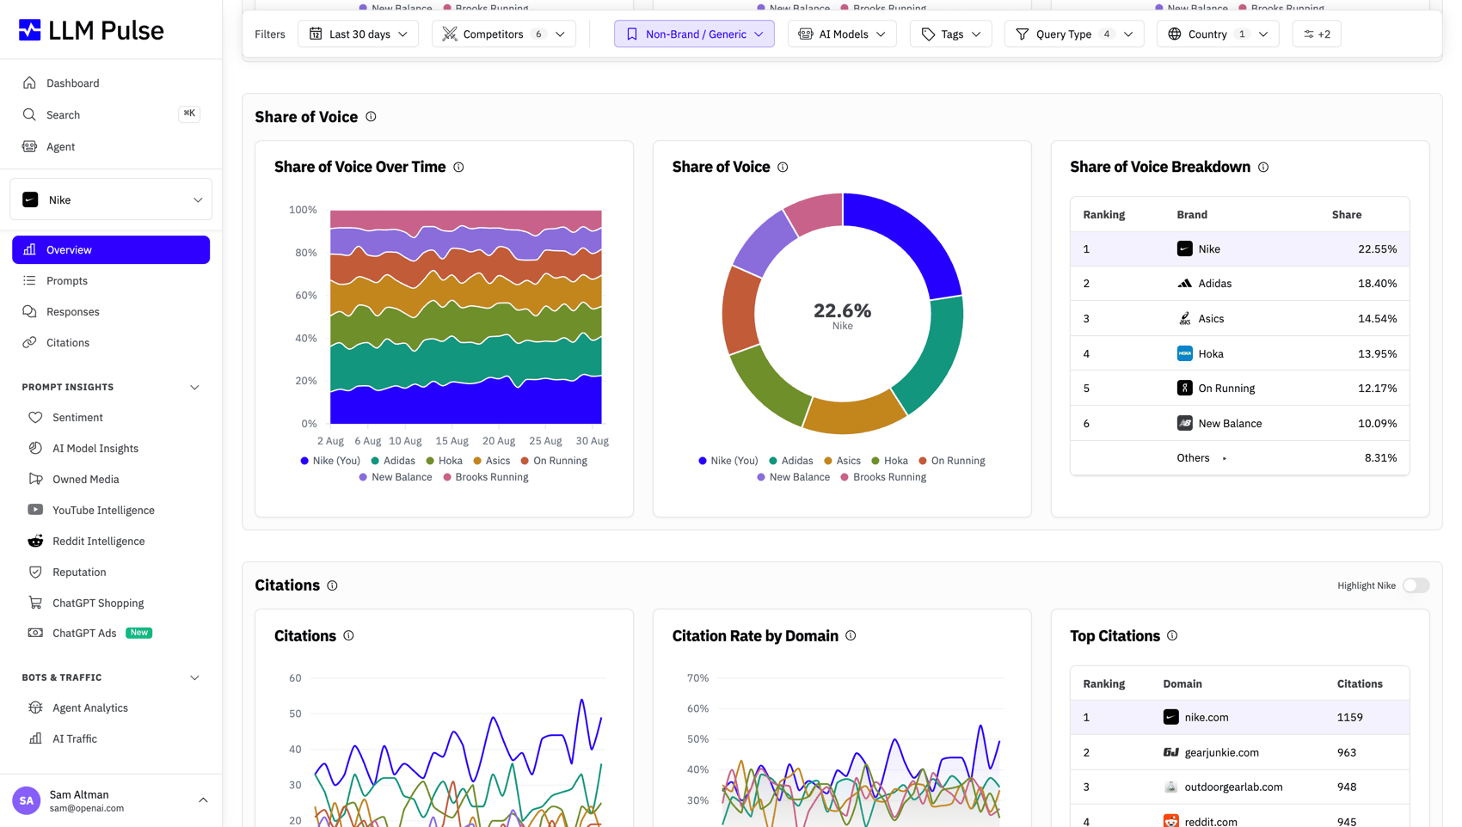Open the Competitors filter dropdown
This screenshot has height=827, width=1462.
coord(504,34)
